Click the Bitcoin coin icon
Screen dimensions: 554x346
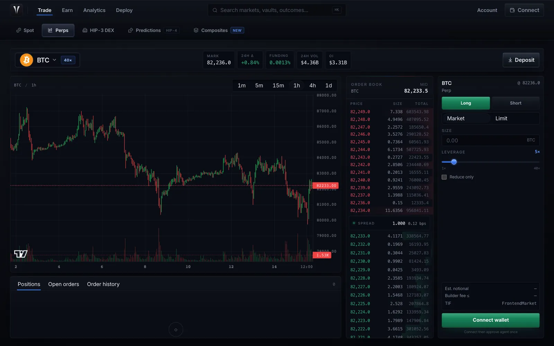(x=26, y=60)
